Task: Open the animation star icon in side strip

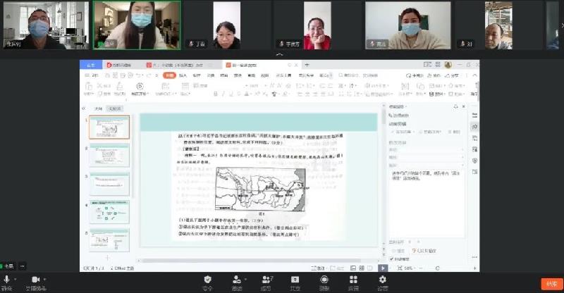Action: [474, 127]
